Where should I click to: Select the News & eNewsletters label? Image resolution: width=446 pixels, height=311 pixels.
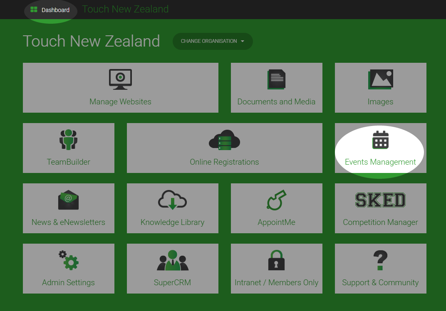coord(69,222)
